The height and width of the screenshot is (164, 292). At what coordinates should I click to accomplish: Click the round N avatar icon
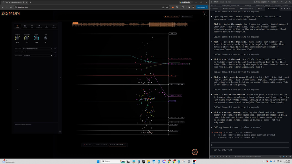click(205, 14)
